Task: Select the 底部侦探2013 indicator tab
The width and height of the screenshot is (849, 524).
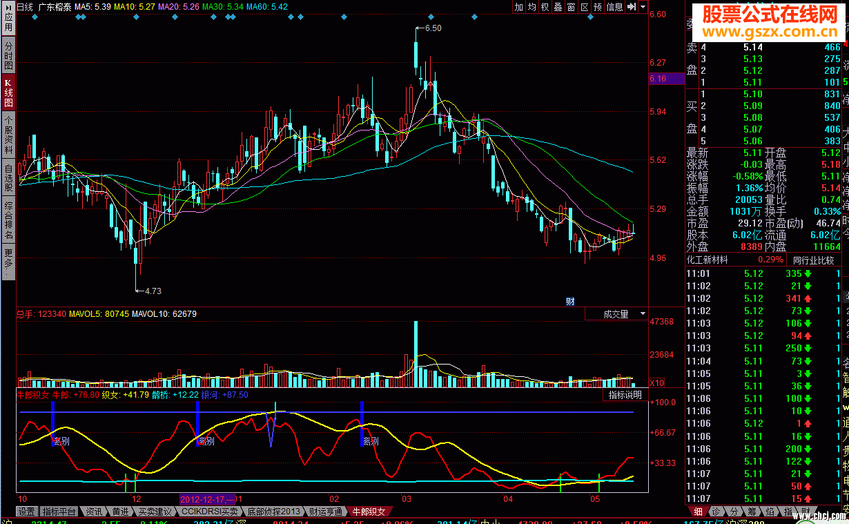Action: point(274,512)
